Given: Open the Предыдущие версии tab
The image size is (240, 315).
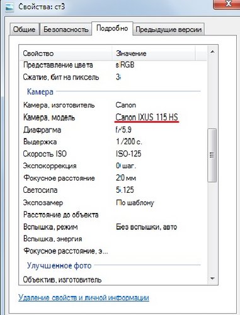Looking at the screenshot, I should (x=168, y=30).
